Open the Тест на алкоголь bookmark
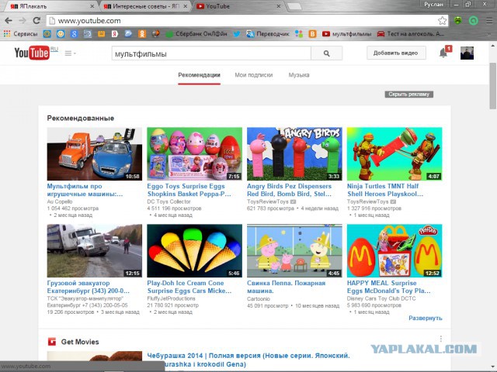This screenshot has height=372, width=497. (411, 34)
